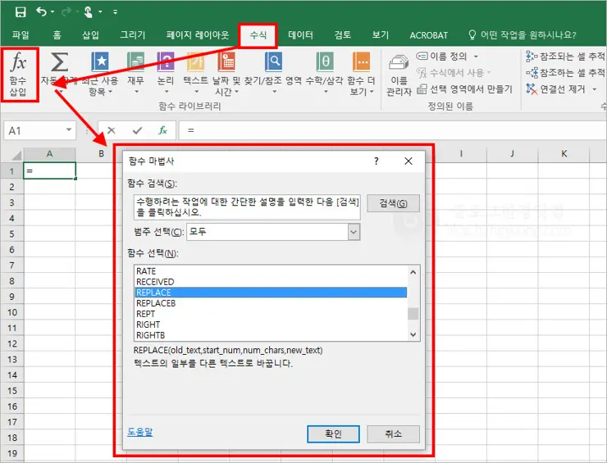
Task: Click 참조하는 셀 추적
Action: (566, 73)
